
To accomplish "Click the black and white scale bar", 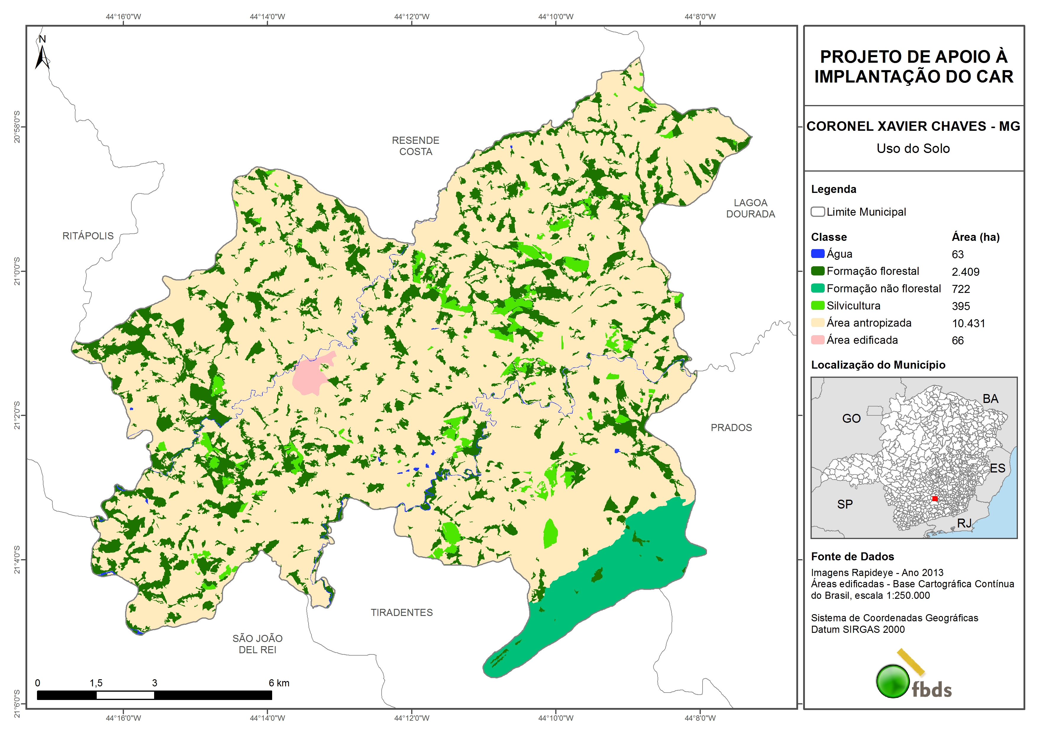I will pyautogui.click(x=154, y=695).
